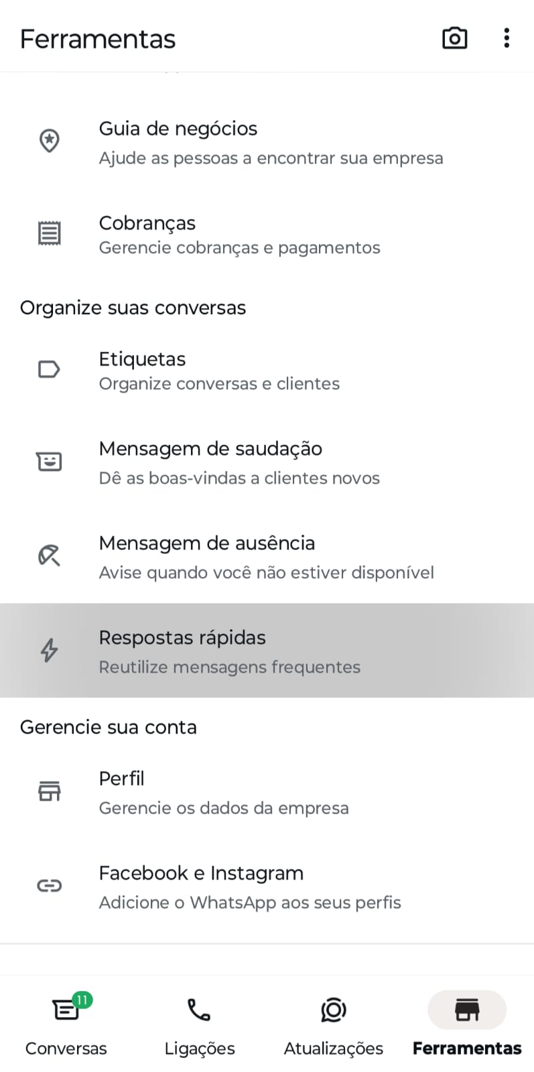Open the three-dot overflow menu
This screenshot has height=1072, width=534.
(507, 38)
